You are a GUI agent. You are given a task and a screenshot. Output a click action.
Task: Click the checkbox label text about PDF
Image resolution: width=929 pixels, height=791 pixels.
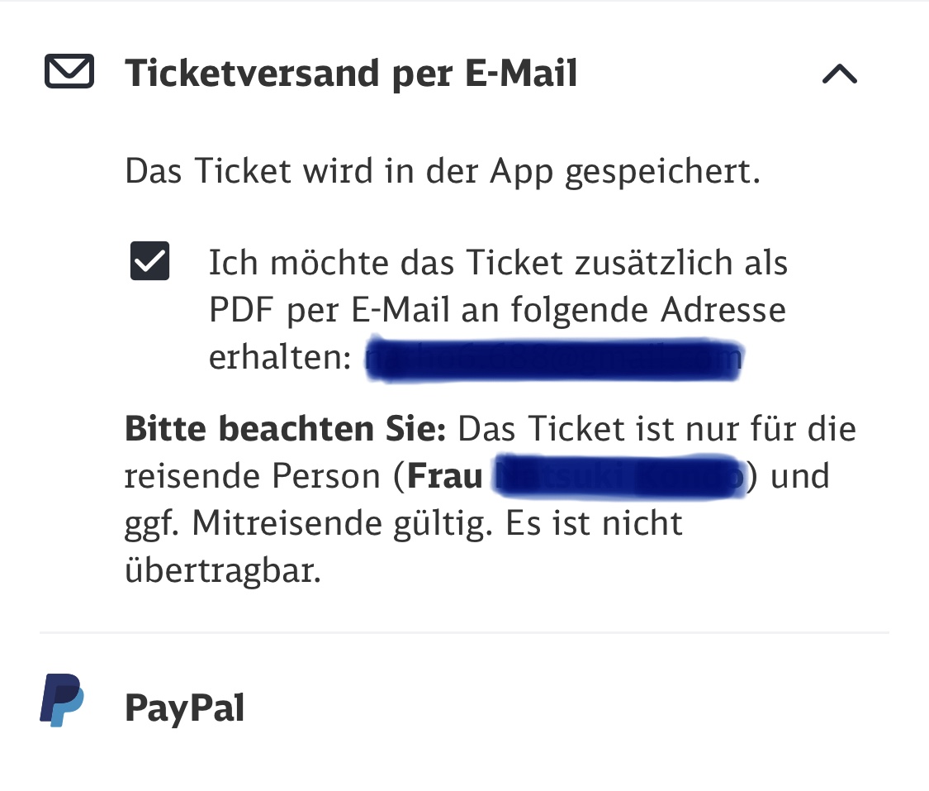(x=498, y=309)
